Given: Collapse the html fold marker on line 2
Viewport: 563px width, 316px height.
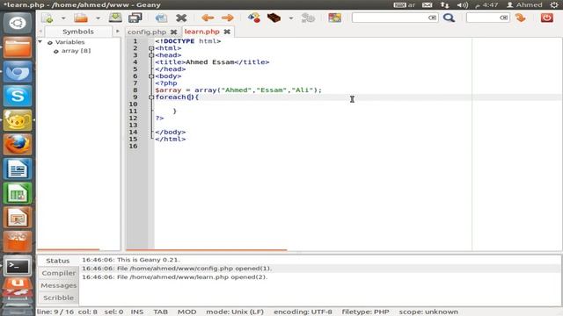Looking at the screenshot, I should [151, 48].
